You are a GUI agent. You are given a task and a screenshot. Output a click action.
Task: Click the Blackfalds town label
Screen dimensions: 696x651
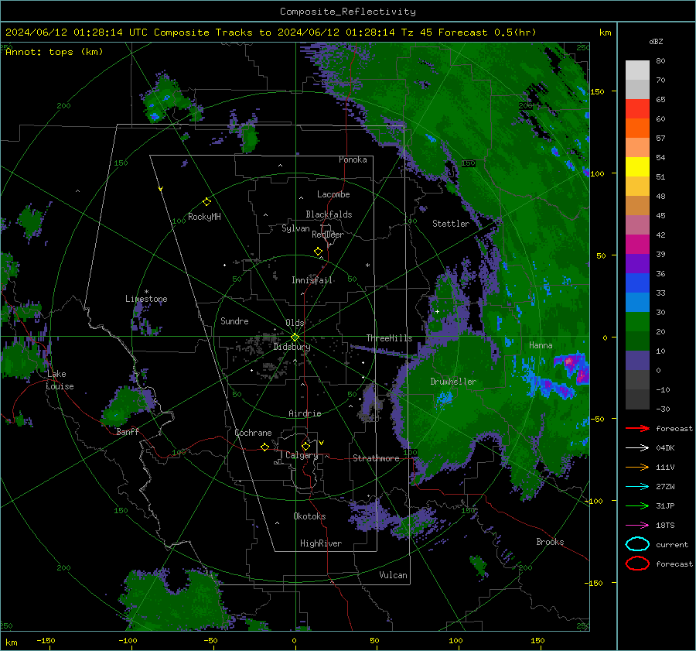[329, 214]
